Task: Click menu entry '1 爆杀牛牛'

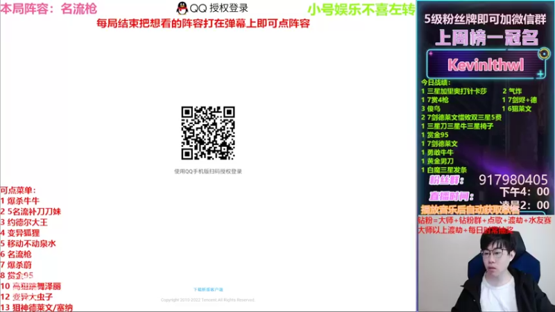Action: (20, 201)
